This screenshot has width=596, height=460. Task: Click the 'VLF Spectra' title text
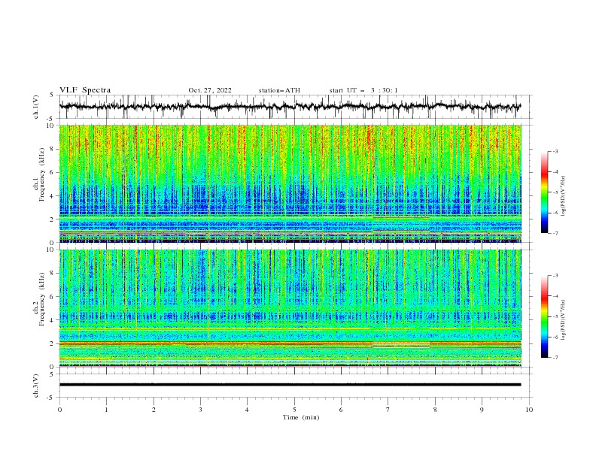click(85, 90)
